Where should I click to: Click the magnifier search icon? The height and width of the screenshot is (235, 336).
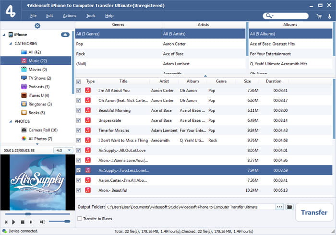(268, 16)
